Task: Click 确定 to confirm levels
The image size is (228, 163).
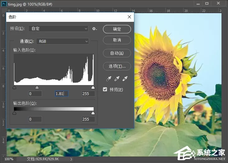Action: (x=117, y=29)
